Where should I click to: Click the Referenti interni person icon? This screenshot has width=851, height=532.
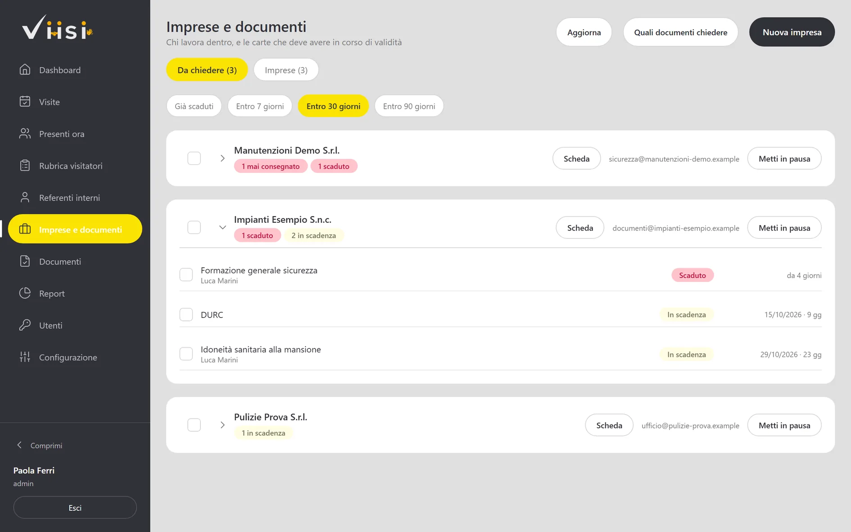coord(25,198)
